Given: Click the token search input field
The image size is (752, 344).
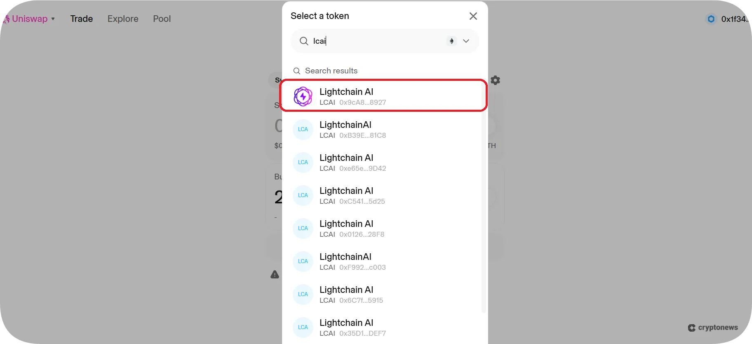Looking at the screenshot, I should tap(375, 41).
